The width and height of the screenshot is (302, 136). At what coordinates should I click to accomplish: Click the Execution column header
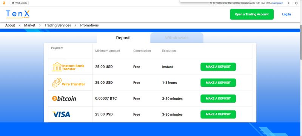(169, 51)
